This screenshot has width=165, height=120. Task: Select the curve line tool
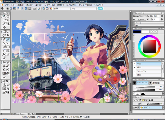click(8, 43)
